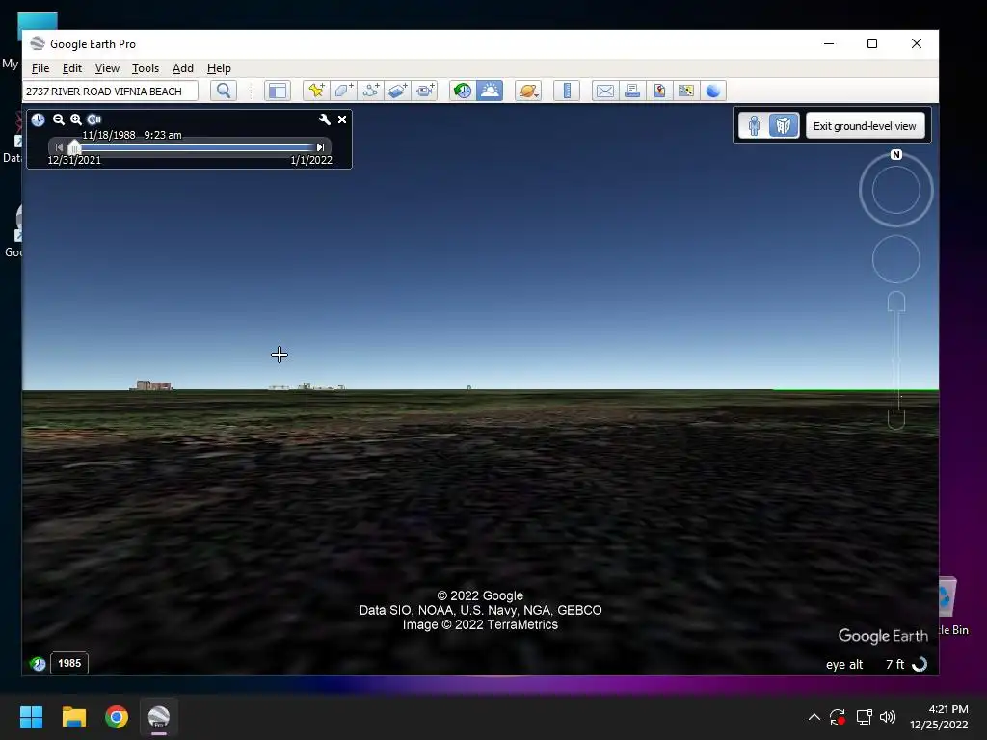This screenshot has width=987, height=740.
Task: Open Chrome from the taskbar
Action: click(117, 717)
